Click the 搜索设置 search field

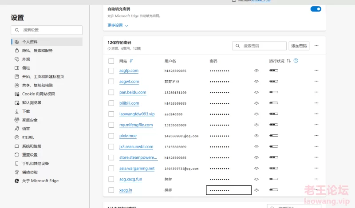(47, 30)
